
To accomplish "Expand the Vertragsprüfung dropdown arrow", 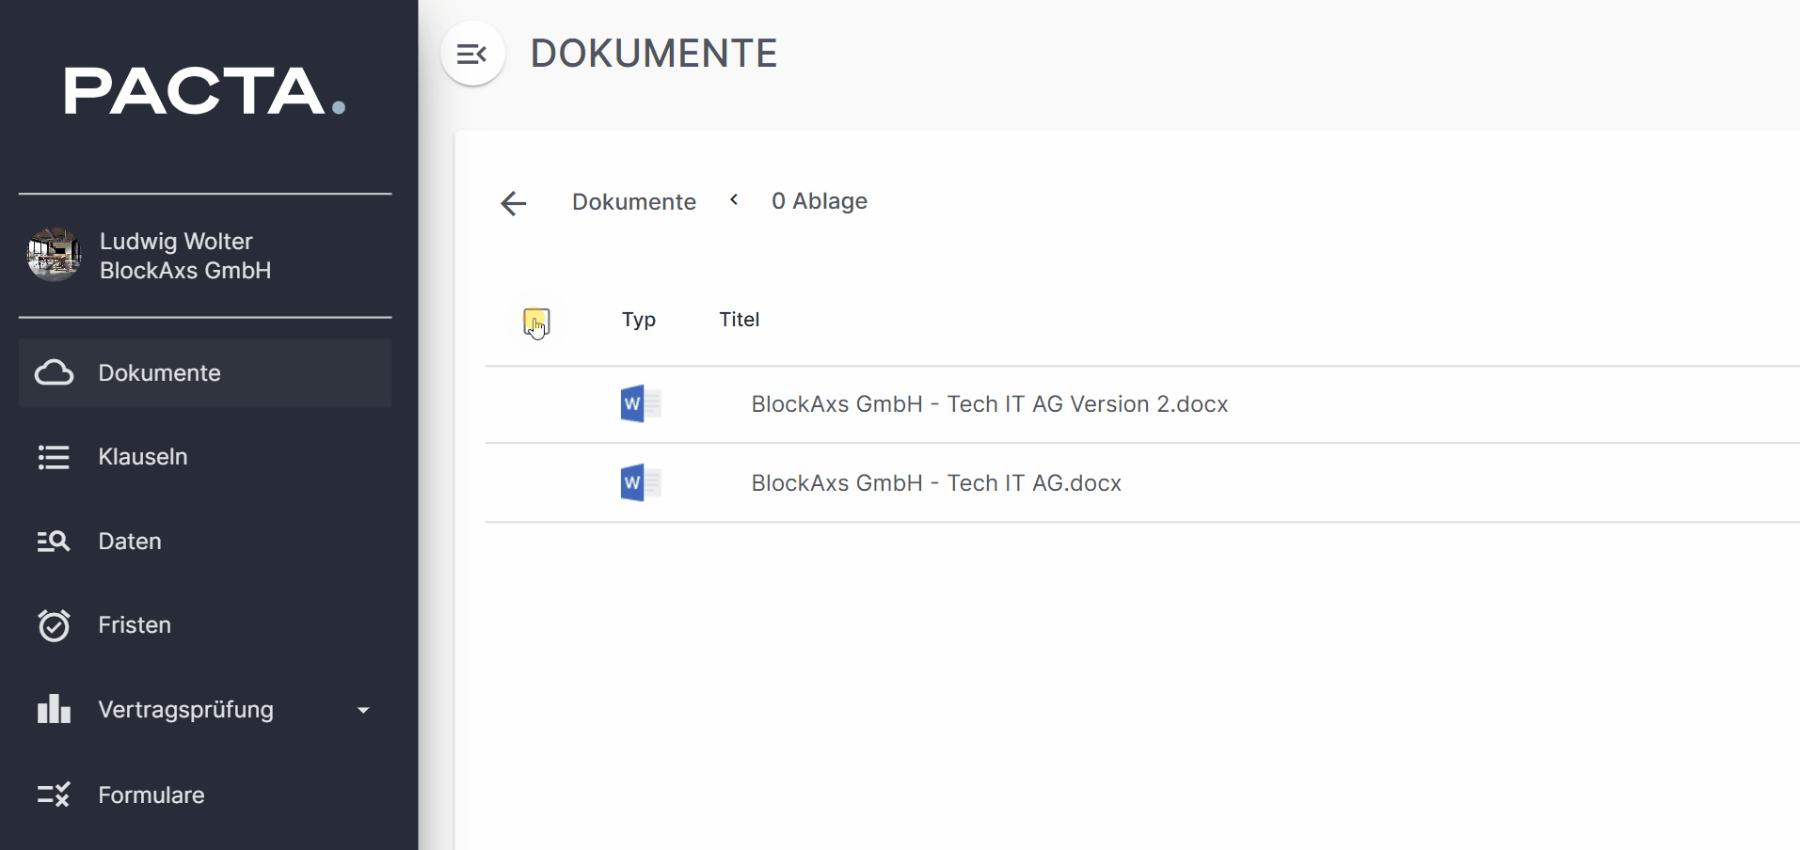I will (363, 711).
